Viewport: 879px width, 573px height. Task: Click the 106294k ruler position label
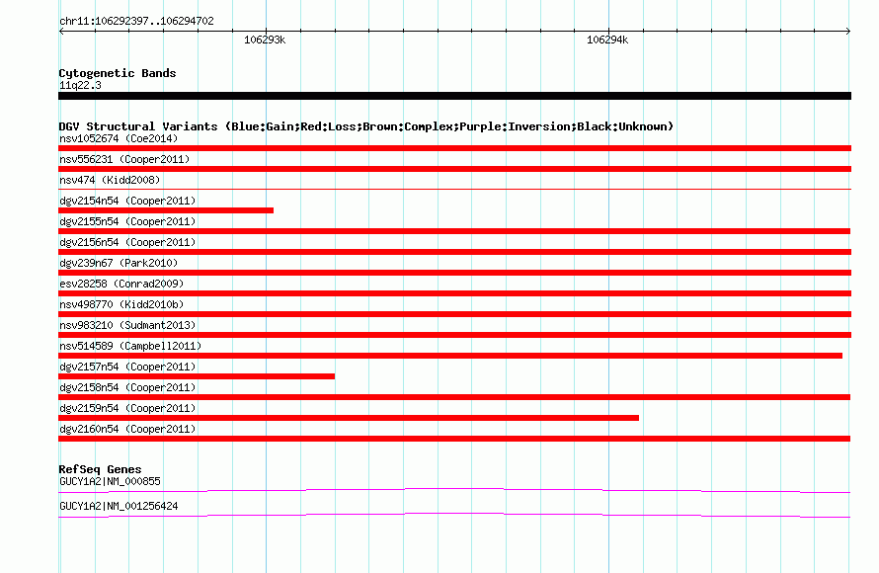pyautogui.click(x=607, y=40)
